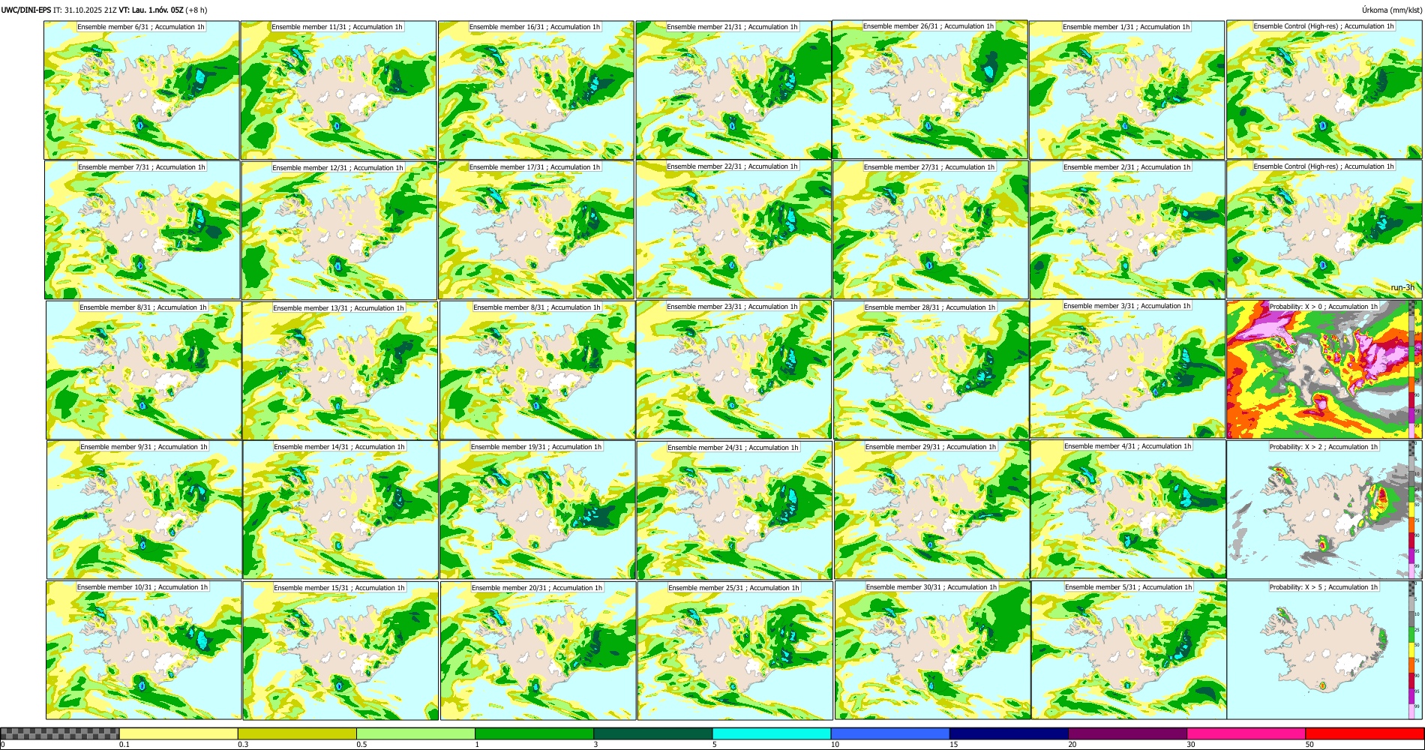Image resolution: width=1425 pixels, height=750 pixels.
Task: Click the 'Ensemble member 29/31' title label
Action: tap(931, 447)
